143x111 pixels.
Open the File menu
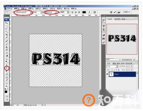10,9
